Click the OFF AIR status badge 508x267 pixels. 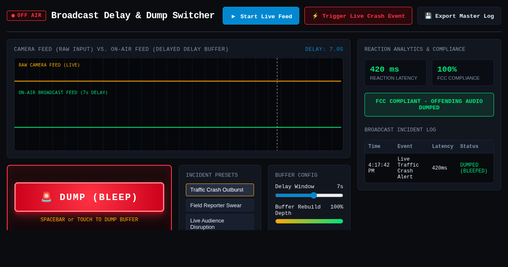pos(26,16)
